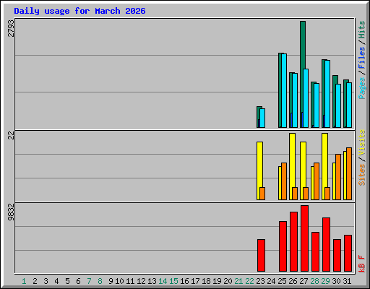
Task: Click the 'Daily usage for March 2026' title
Action: (x=79, y=11)
